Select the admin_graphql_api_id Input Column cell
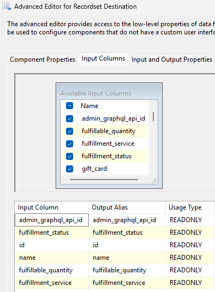 pos(52,220)
